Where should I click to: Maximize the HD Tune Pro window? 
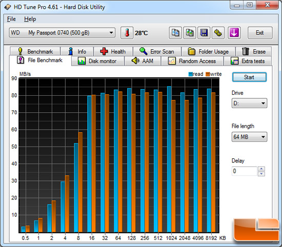(250, 6)
